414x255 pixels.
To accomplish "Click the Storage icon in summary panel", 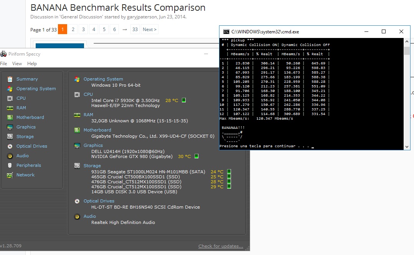I will click(x=77, y=166).
